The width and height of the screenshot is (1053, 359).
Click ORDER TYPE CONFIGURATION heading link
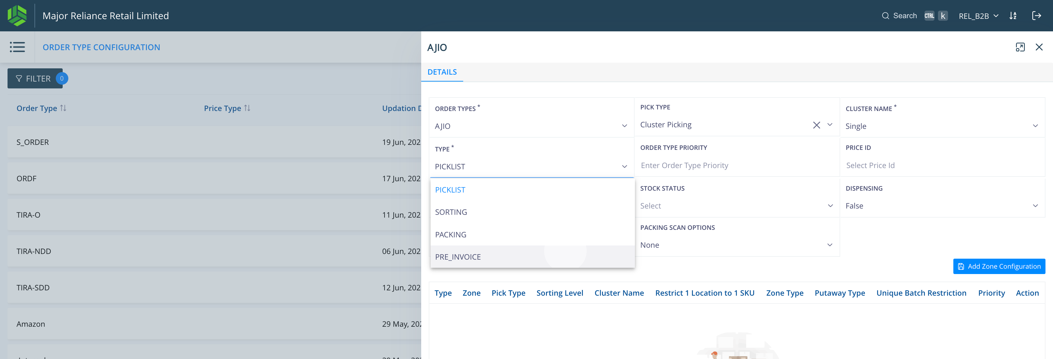[101, 47]
